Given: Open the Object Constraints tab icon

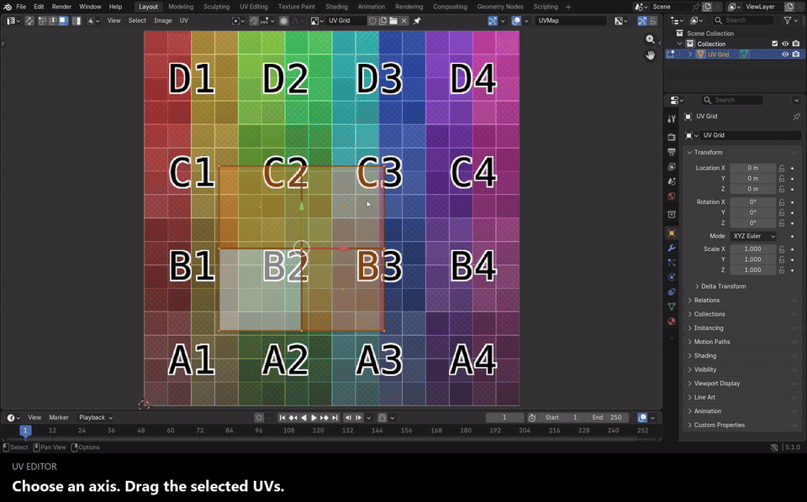Looking at the screenshot, I should (672, 292).
